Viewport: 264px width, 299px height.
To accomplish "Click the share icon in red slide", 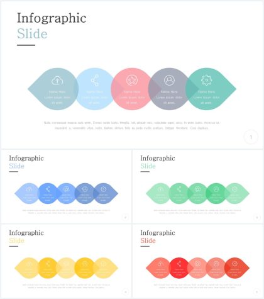I will (x=179, y=264).
